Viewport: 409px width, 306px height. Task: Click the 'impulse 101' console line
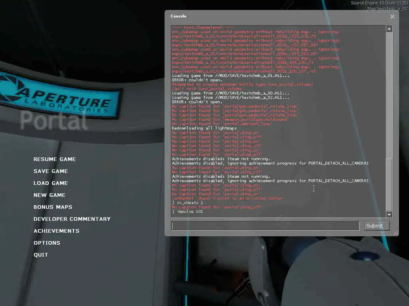coord(187,212)
